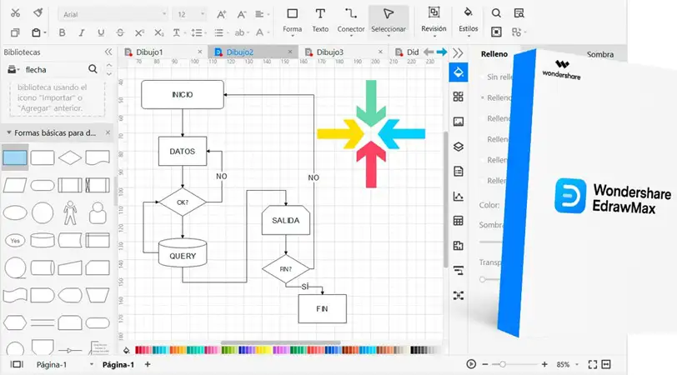Add a new page with plus button
677x375 pixels.
click(x=148, y=365)
